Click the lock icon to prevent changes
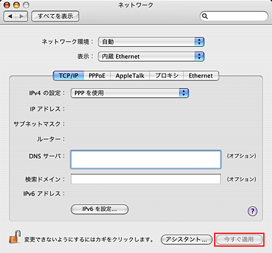272x253 pixels. [x=15, y=237]
